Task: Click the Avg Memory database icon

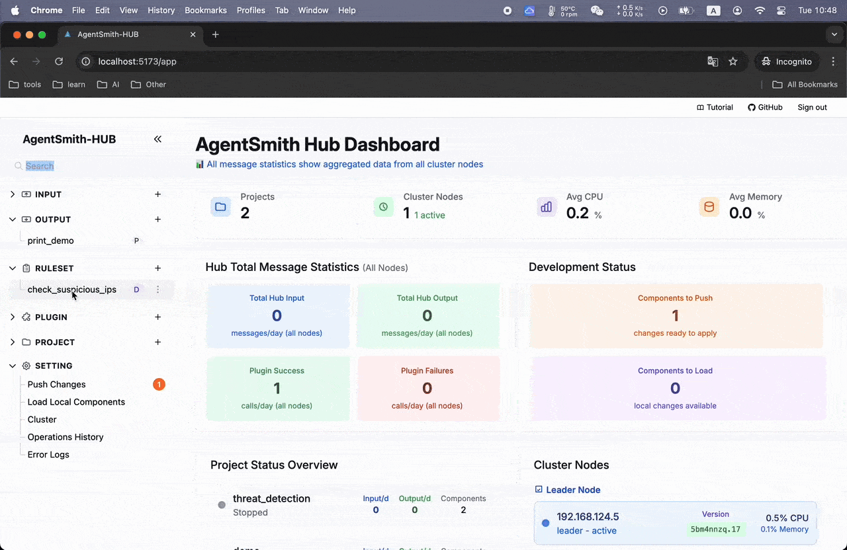Action: tap(709, 207)
